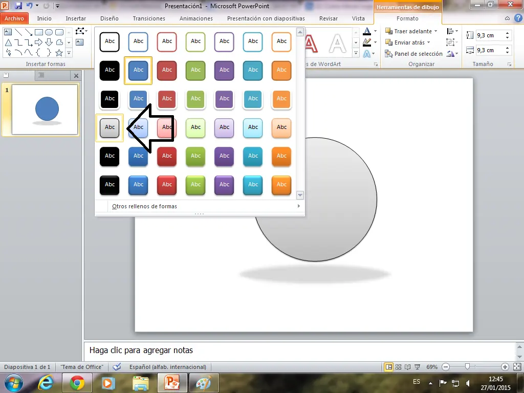Select the straight line shape

[18, 32]
